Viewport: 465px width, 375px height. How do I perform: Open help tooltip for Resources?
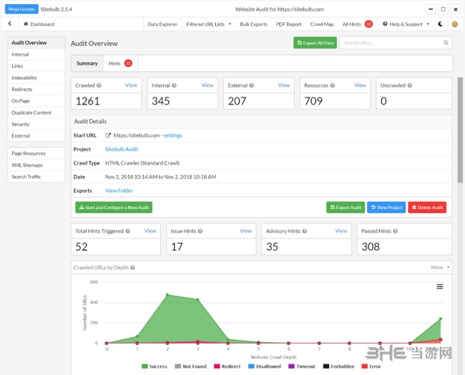[333, 85]
